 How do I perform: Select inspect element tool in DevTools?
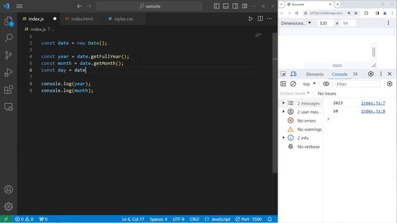[x=283, y=74]
